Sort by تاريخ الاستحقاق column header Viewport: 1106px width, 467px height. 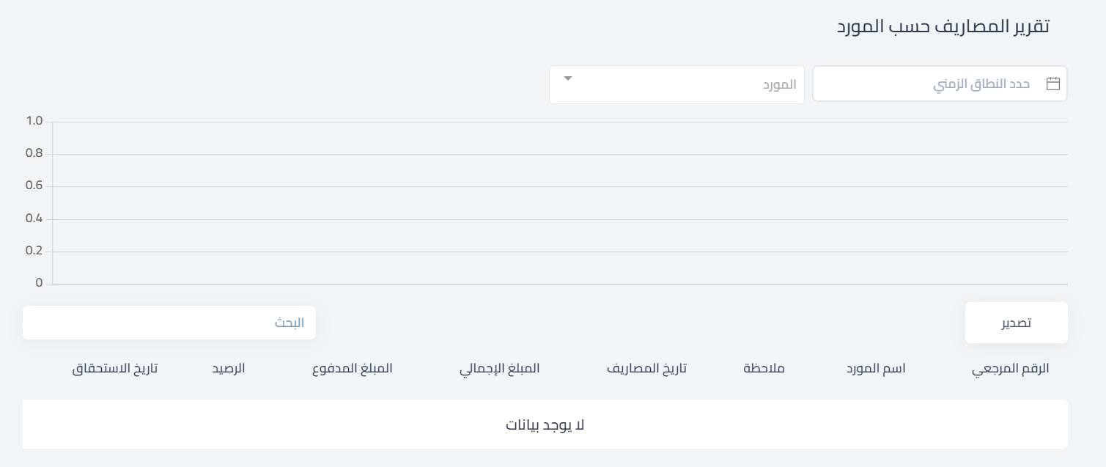pyautogui.click(x=114, y=368)
